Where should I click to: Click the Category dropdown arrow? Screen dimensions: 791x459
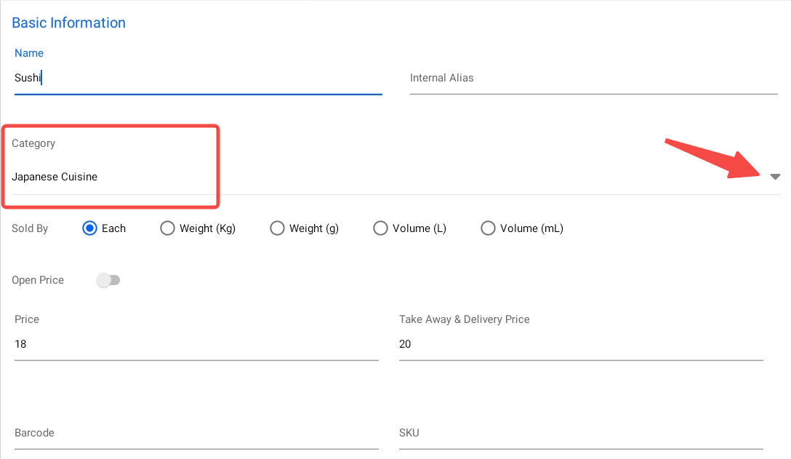point(775,177)
